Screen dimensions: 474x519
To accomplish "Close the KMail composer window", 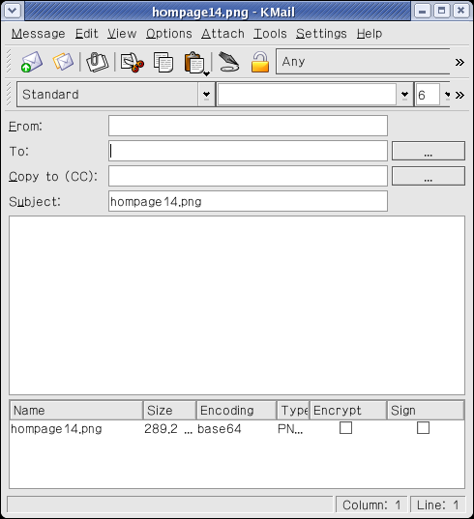I will tap(460, 11).
